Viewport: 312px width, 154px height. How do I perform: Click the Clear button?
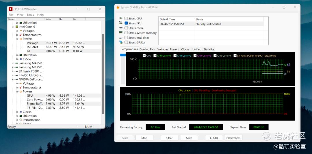point(169,138)
